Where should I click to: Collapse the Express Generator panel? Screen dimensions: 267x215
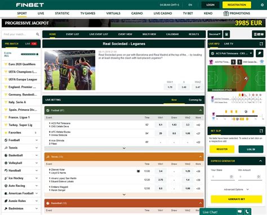(x=260, y=161)
